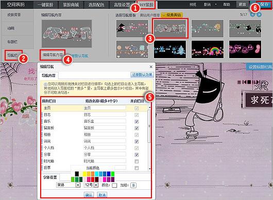Edit the 时光轴 name field
Image resolution: width=273 pixels, height=200 pixels.
(105, 161)
